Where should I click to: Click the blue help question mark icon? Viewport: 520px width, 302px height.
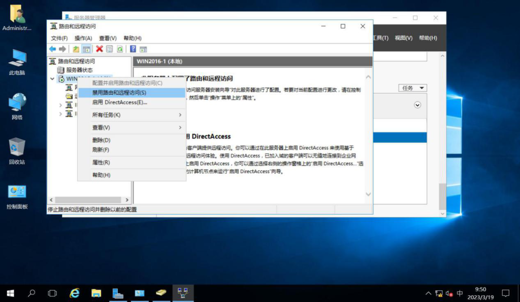pos(133,49)
